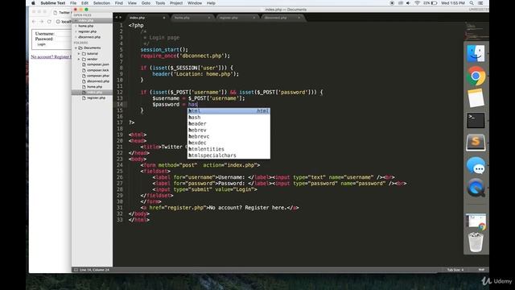
Task: Click the vendor folder icon in sidebar
Action: (84, 59)
